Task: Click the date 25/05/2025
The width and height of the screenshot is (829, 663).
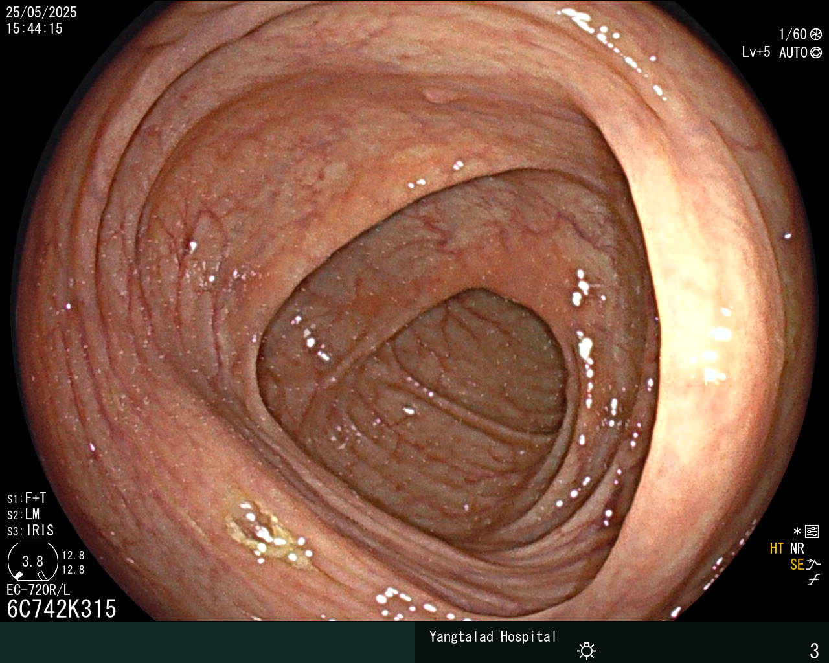Action: [x=41, y=12]
